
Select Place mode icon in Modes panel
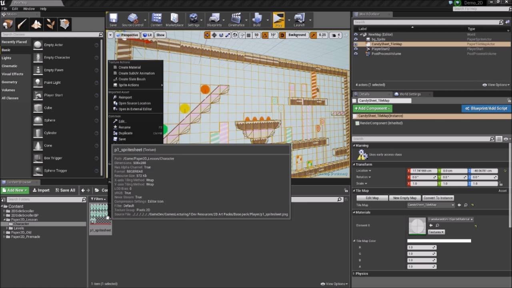[8, 24]
